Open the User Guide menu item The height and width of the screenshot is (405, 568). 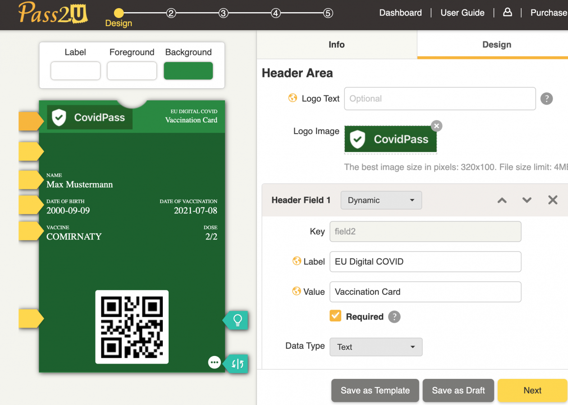[x=463, y=13]
